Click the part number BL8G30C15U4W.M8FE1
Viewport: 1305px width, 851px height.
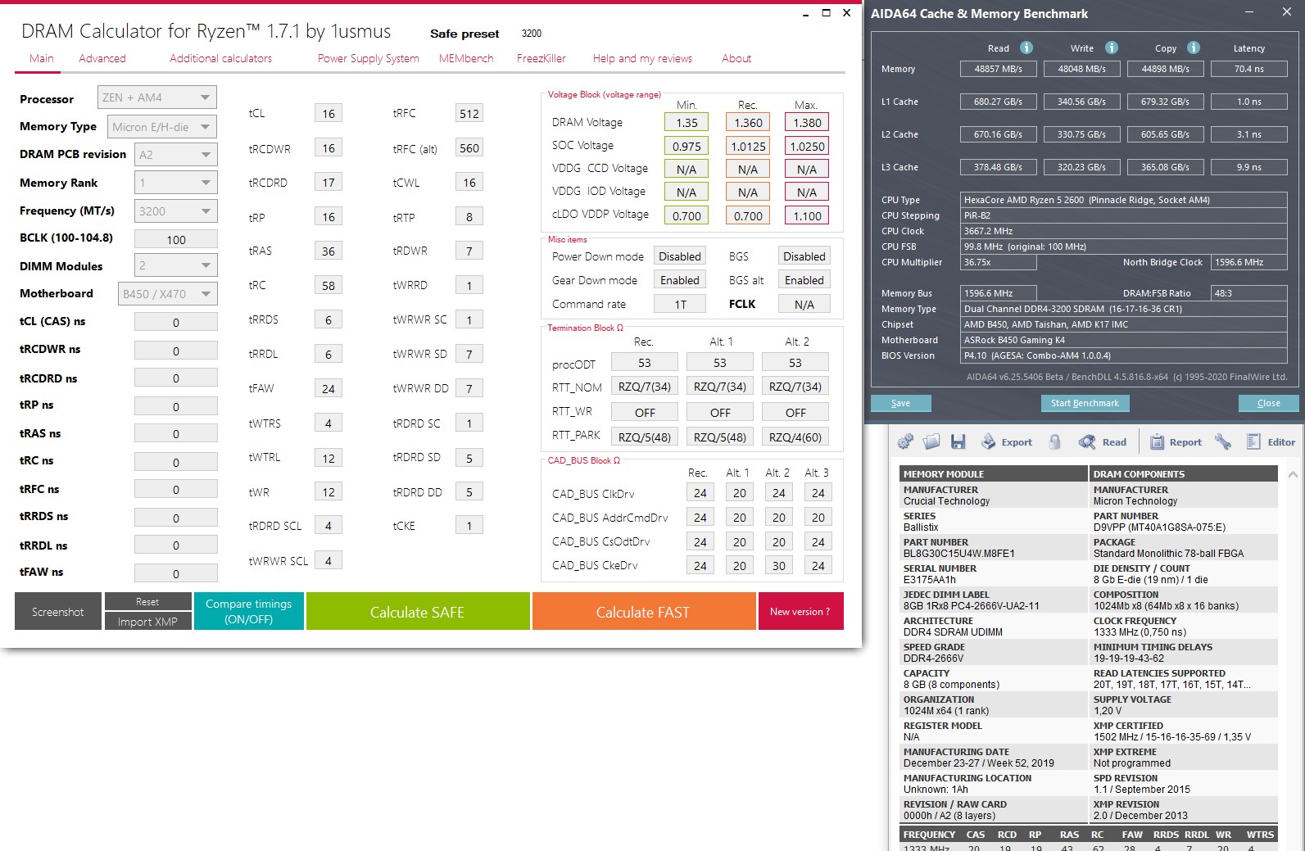(959, 554)
